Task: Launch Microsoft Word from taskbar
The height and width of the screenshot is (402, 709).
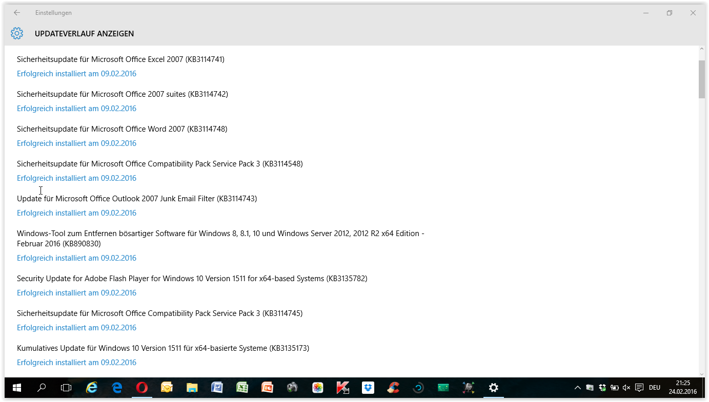Action: click(217, 388)
